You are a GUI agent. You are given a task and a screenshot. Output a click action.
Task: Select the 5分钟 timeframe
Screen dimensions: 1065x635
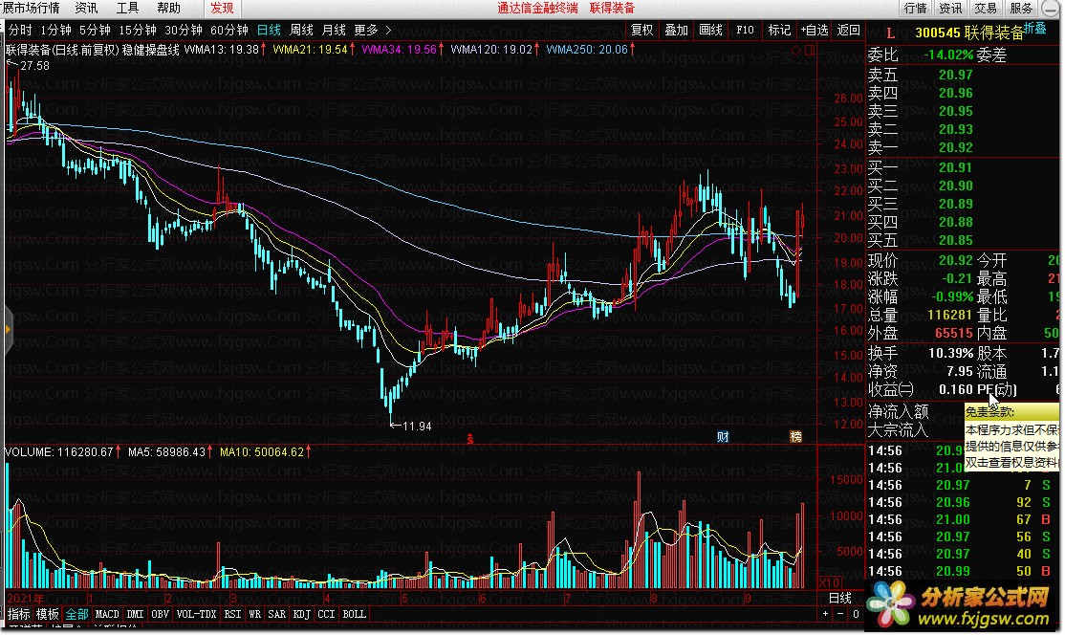click(95, 30)
